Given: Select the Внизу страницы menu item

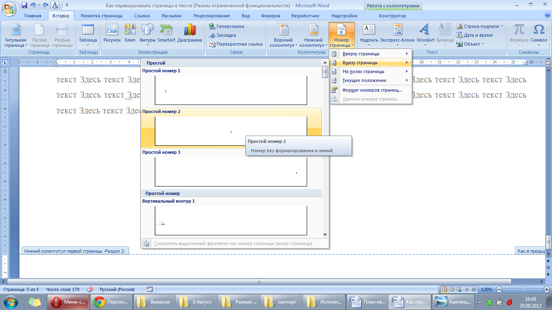Looking at the screenshot, I should coord(370,63).
